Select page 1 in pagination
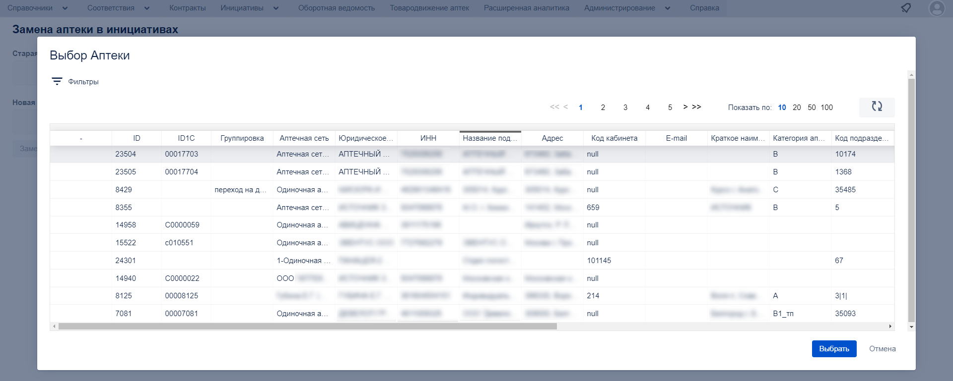Viewport: 953px width, 381px height. (581, 108)
